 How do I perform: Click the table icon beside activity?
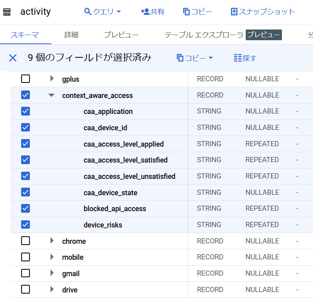7,12
